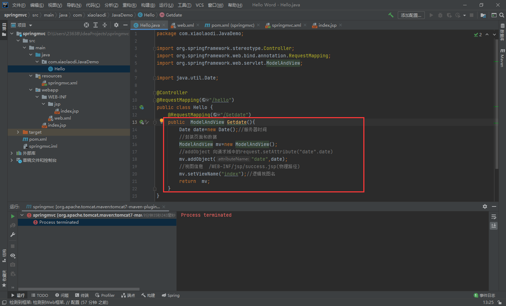Click the intention light bulb icon
This screenshot has height=306, width=506.
pyautogui.click(x=162, y=121)
